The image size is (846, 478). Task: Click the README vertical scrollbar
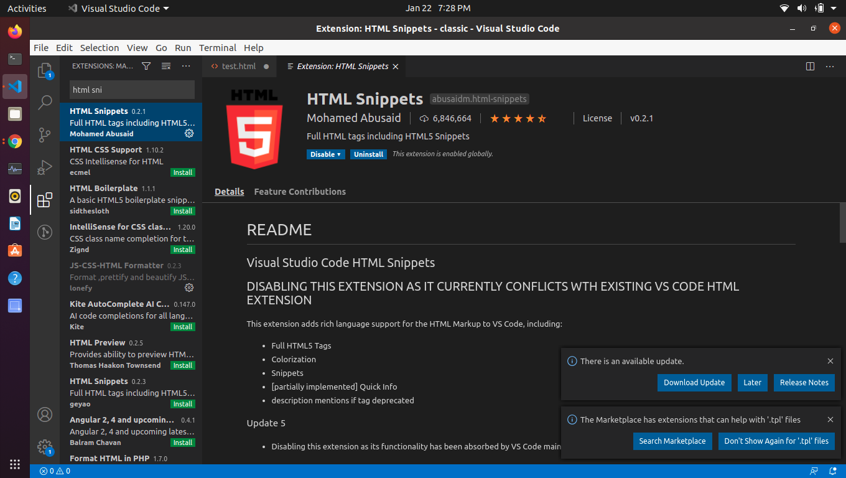click(842, 223)
